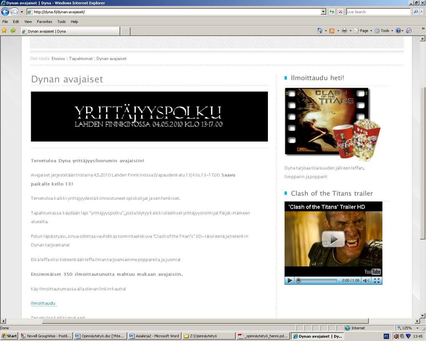This screenshot has height=341, width=426.
Task: Open the Ilmoittaudu registration link
Action: tap(43, 303)
